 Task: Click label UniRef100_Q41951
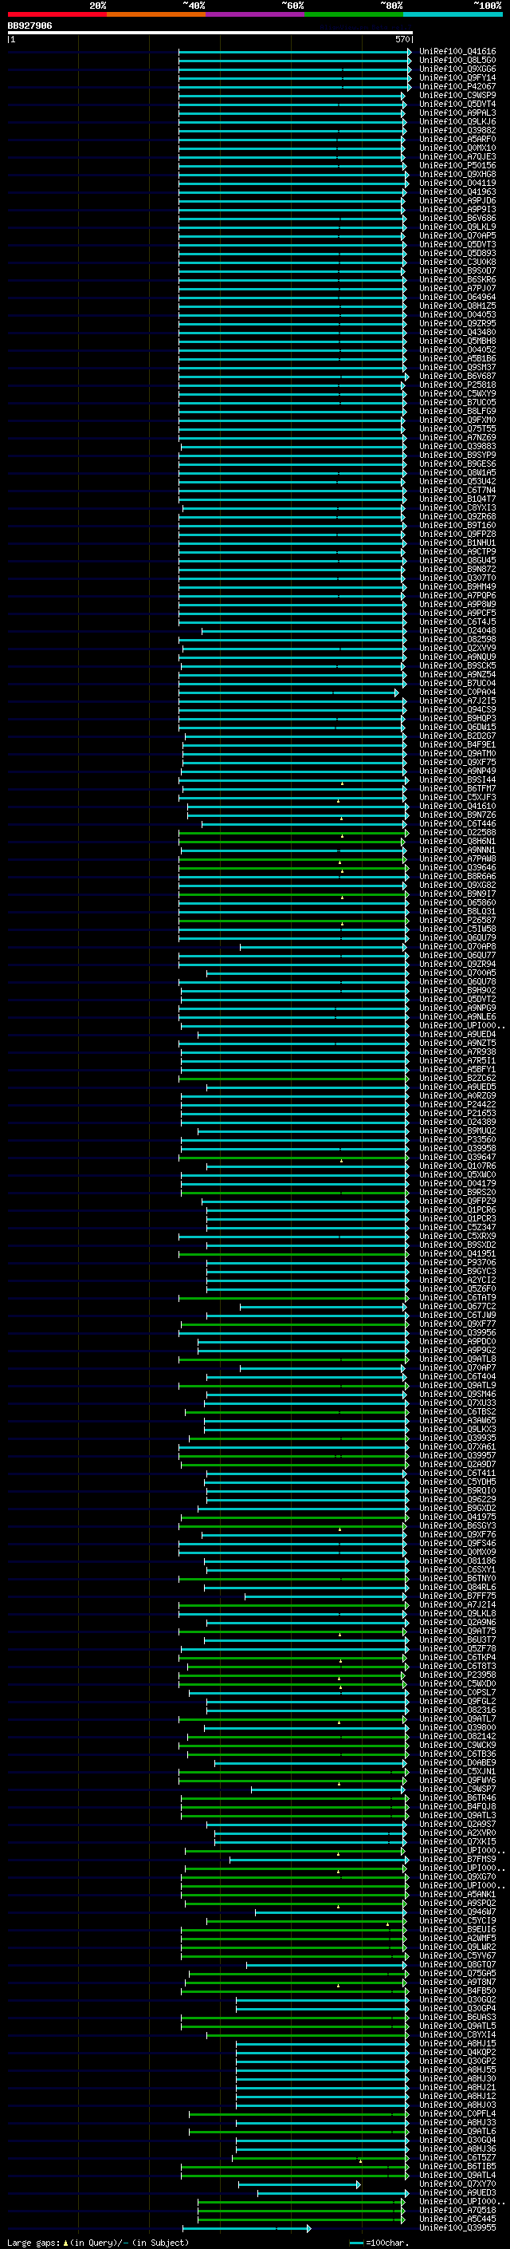457,1253
